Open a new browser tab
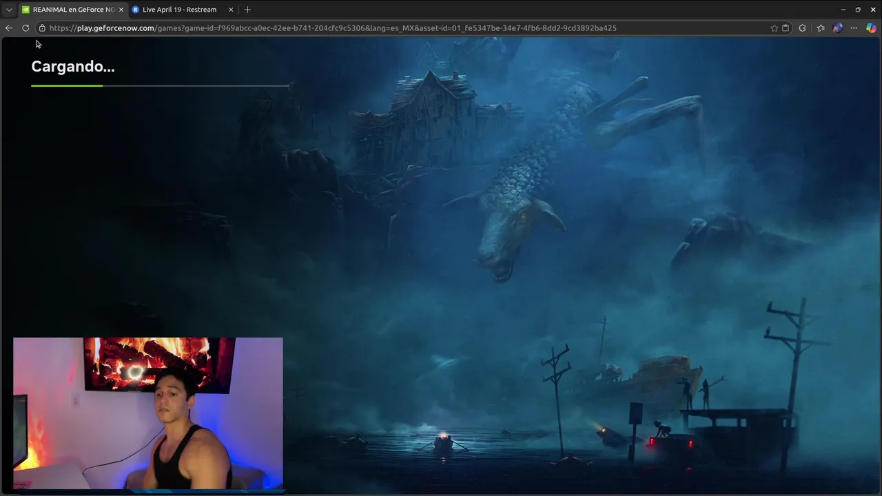This screenshot has width=882, height=496. 247,10
